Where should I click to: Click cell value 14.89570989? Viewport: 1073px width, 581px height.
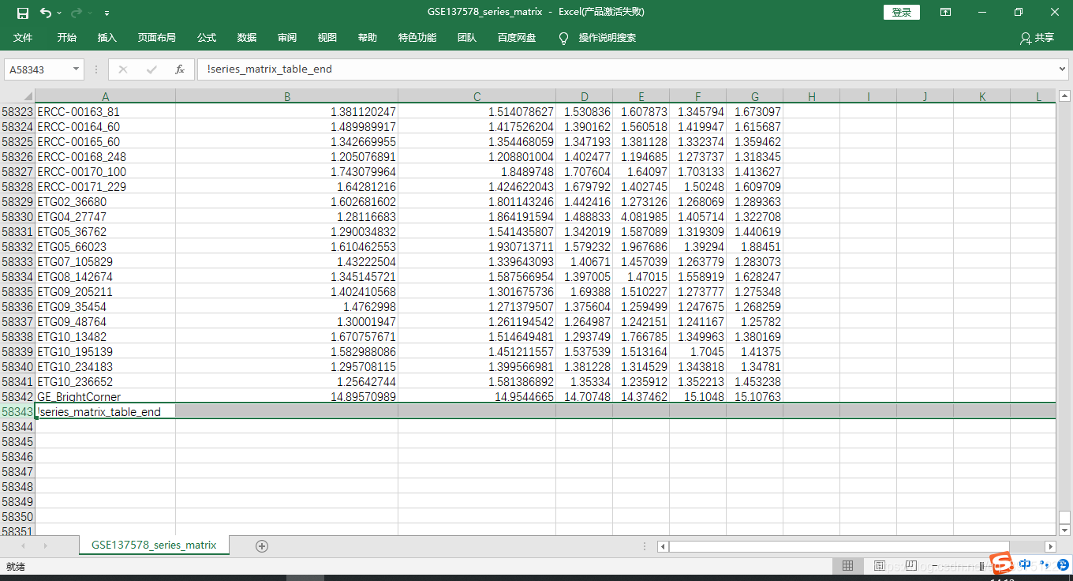pyautogui.click(x=287, y=397)
